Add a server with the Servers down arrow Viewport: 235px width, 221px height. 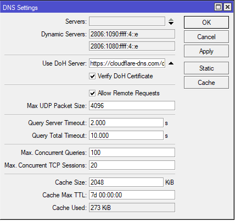point(171,23)
